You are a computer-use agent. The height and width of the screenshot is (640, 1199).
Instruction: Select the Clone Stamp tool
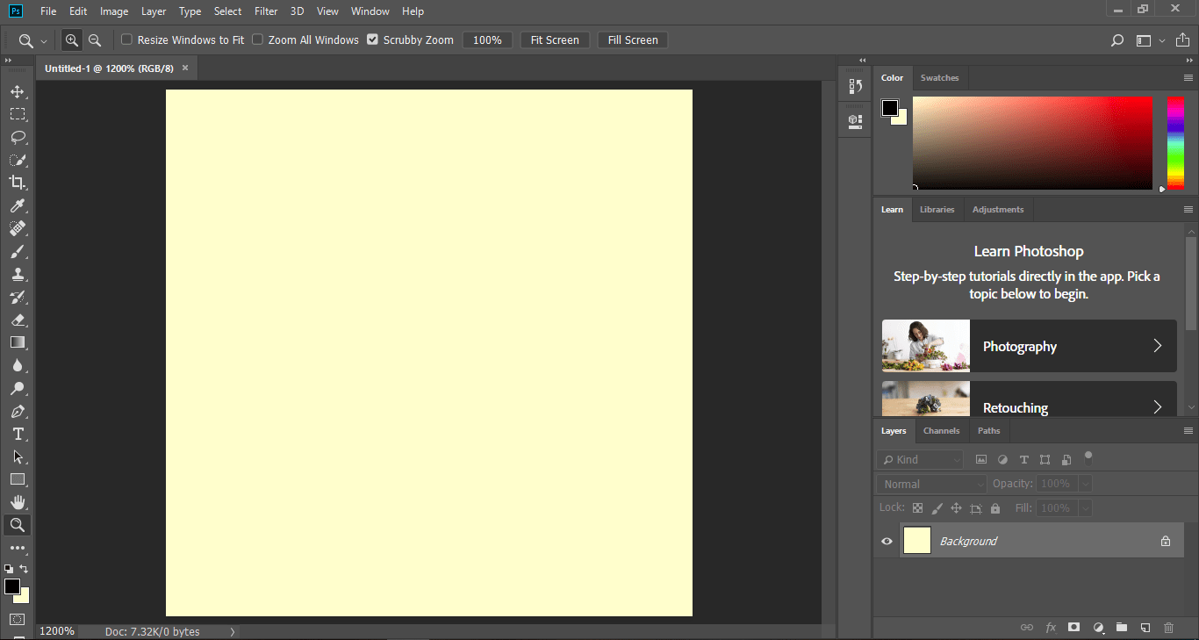point(17,274)
